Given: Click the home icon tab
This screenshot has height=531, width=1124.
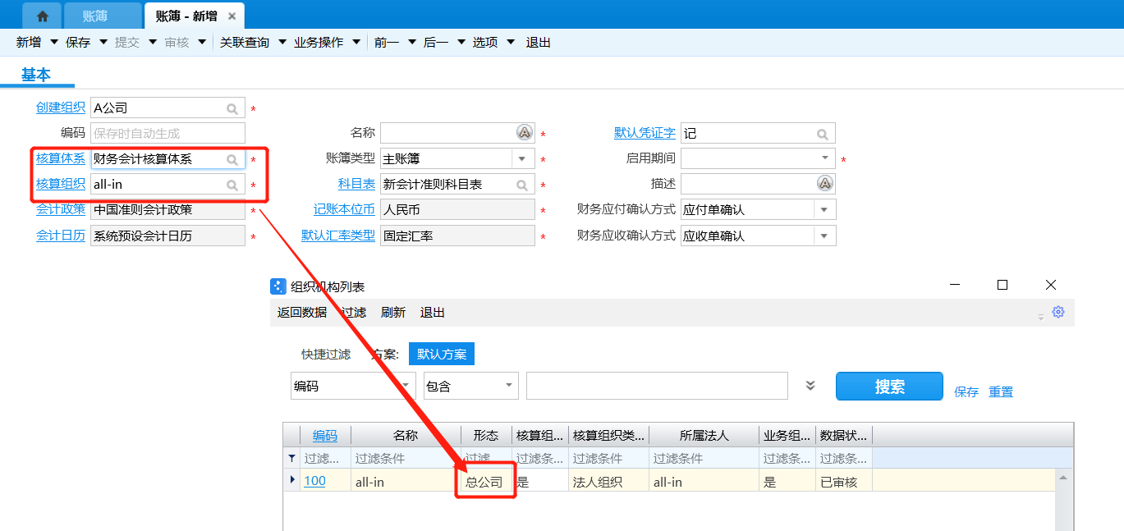Looking at the screenshot, I should (43, 16).
